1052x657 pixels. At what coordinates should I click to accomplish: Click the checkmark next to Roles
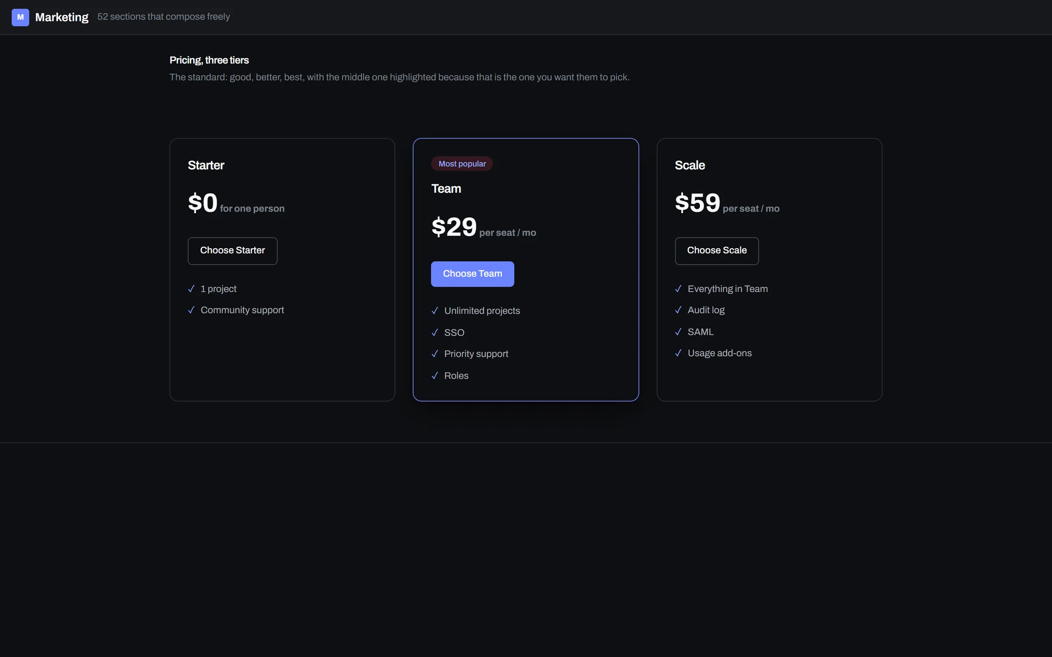(x=435, y=376)
